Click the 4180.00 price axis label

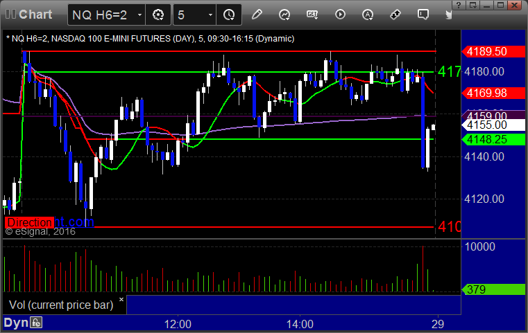tap(484, 71)
